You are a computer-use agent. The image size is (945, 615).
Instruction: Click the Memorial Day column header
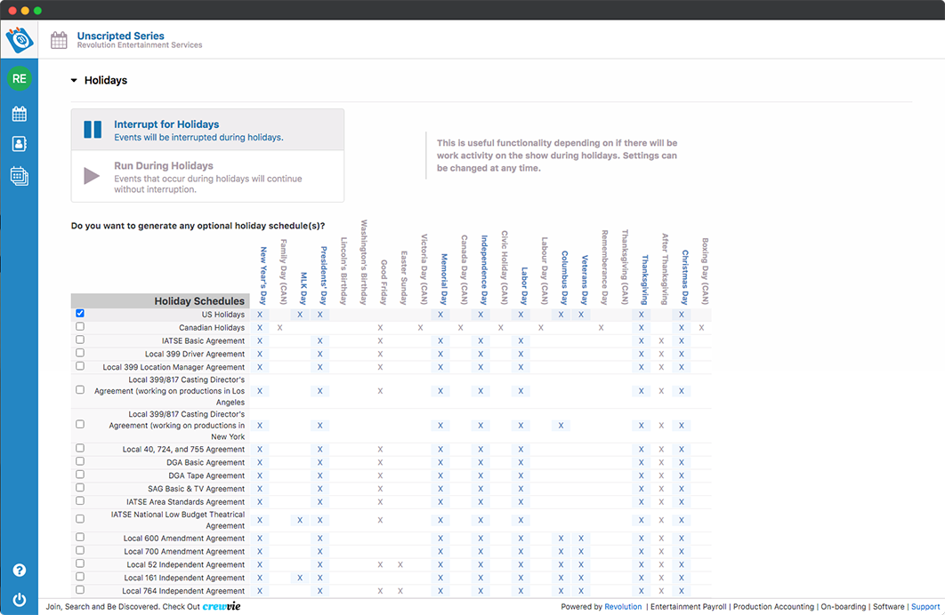click(x=444, y=279)
